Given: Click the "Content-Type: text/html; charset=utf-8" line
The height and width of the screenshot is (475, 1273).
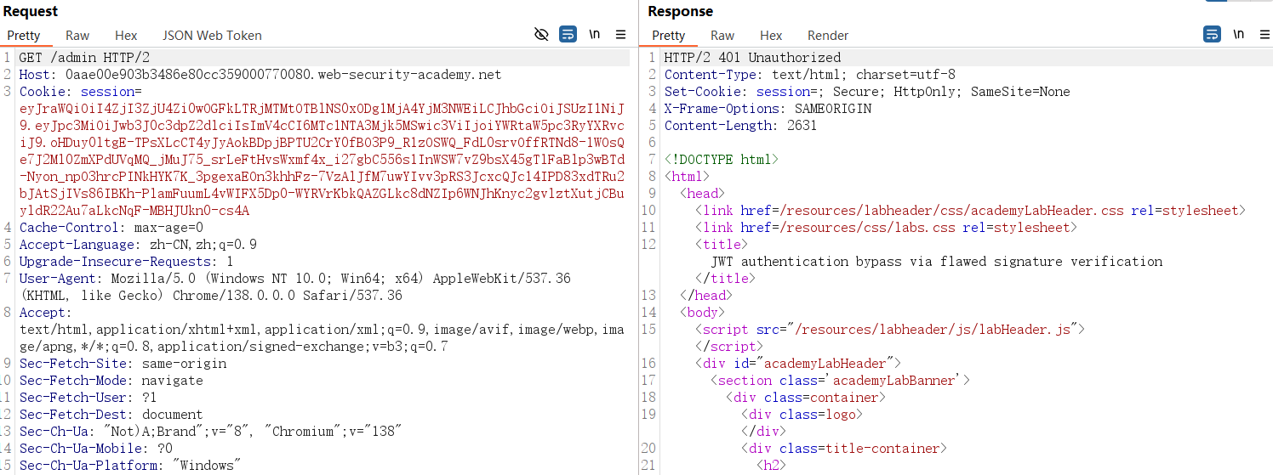Looking at the screenshot, I should tap(809, 75).
